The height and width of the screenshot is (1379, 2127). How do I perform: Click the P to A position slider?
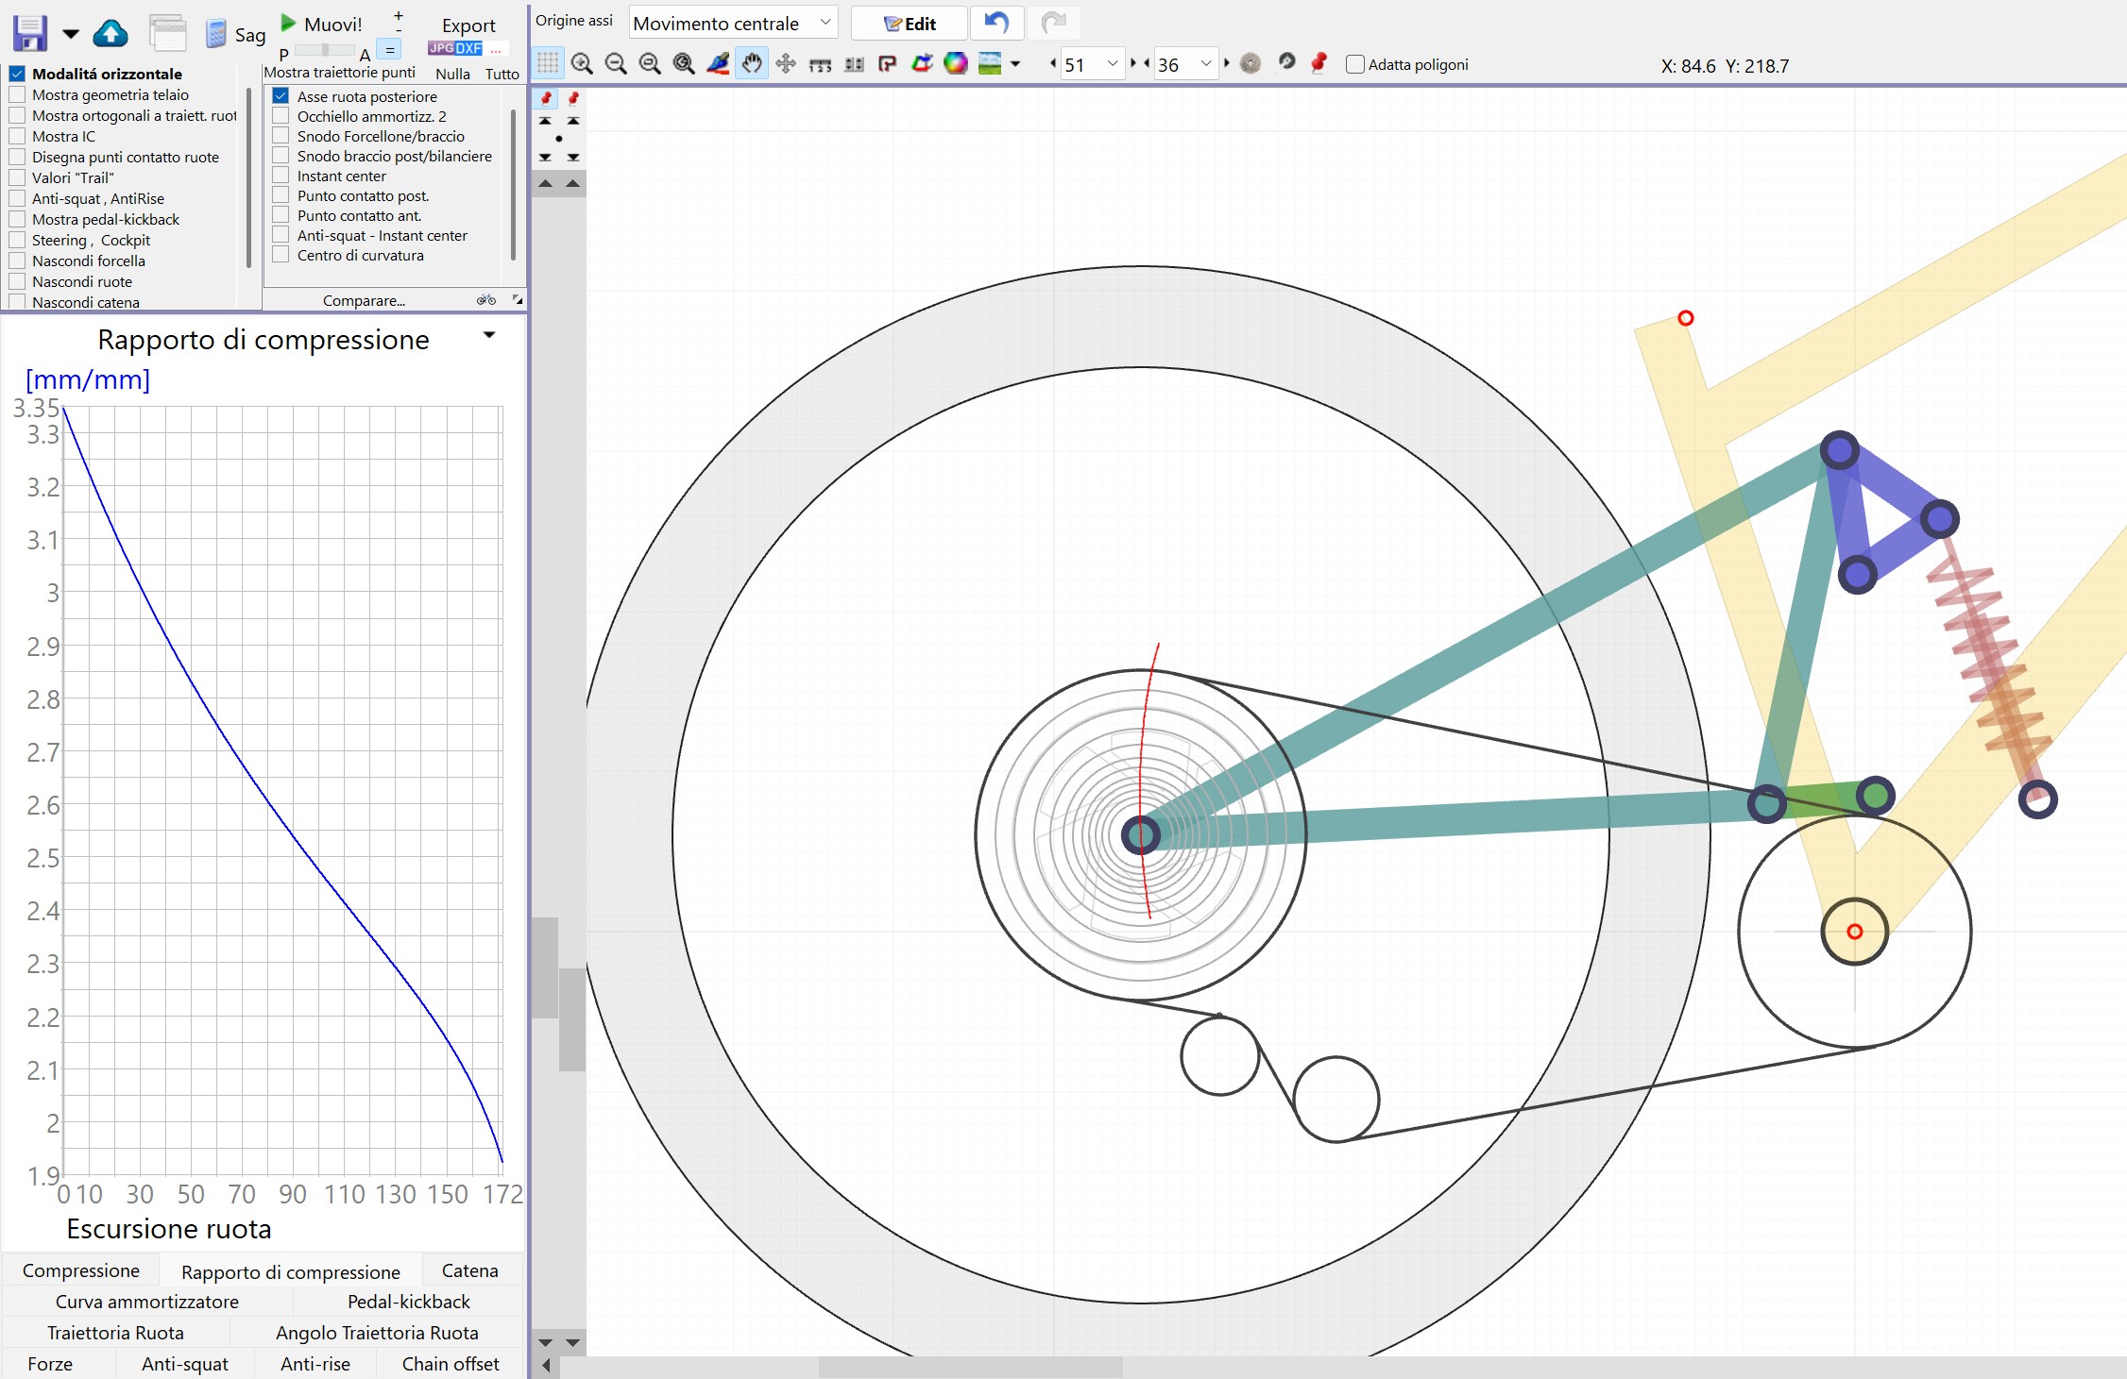click(325, 50)
